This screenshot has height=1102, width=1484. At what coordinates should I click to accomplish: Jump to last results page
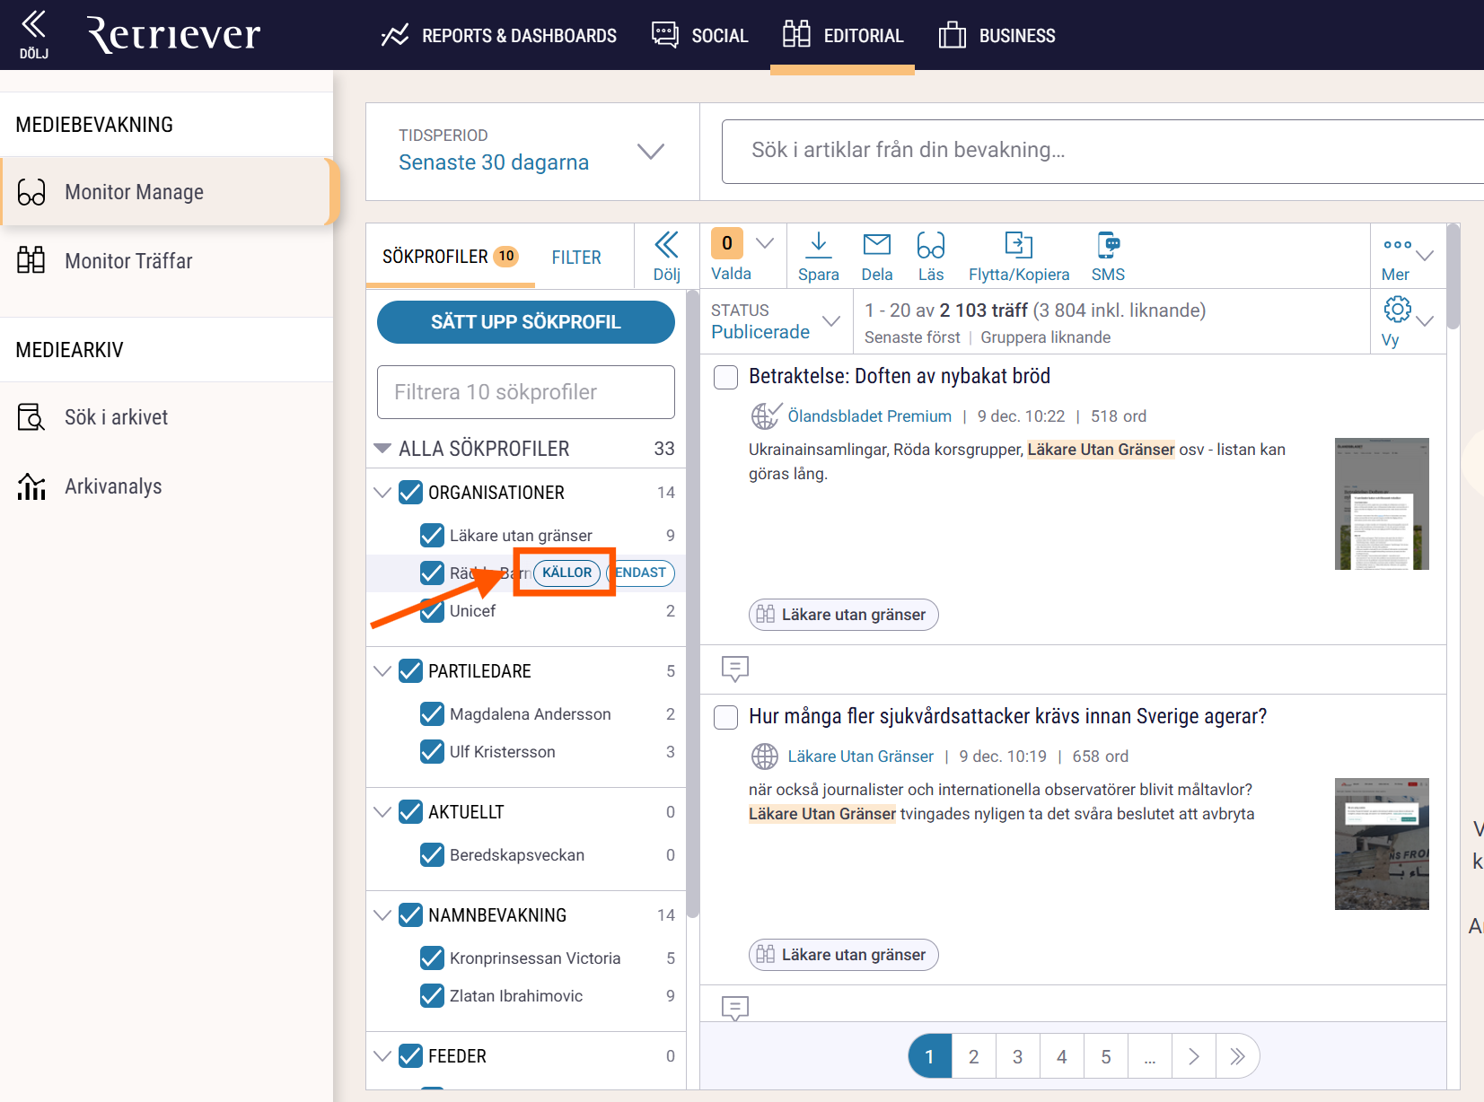tap(1238, 1056)
